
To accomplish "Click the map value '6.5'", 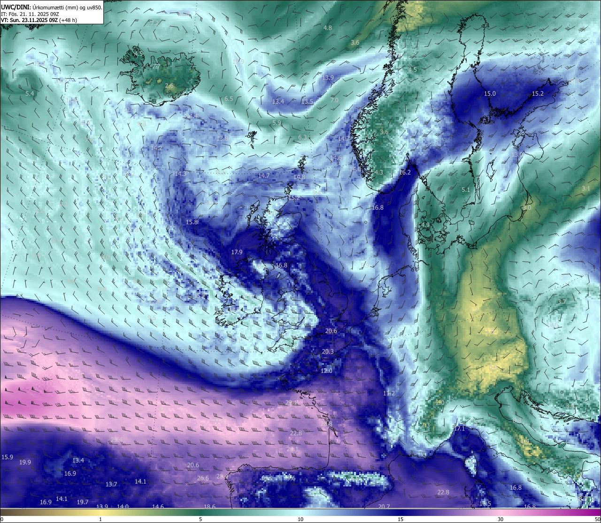I will pyautogui.click(x=229, y=99).
